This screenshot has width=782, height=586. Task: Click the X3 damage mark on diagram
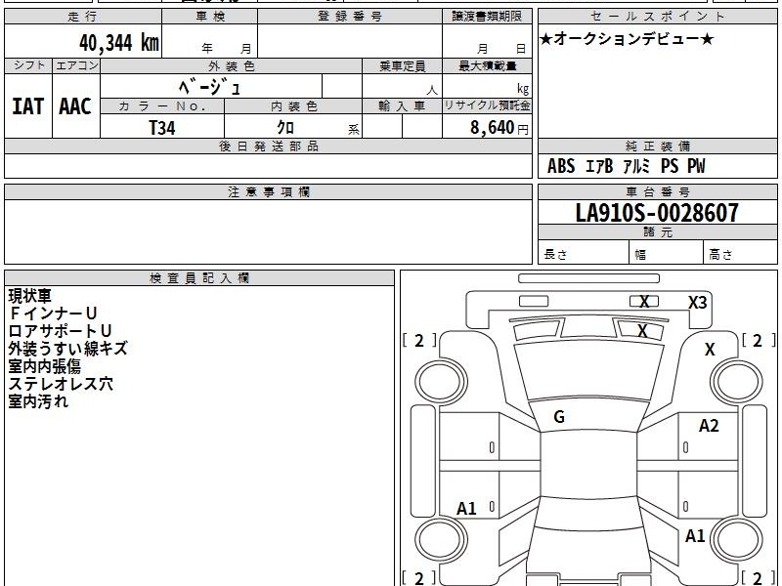pyautogui.click(x=697, y=303)
